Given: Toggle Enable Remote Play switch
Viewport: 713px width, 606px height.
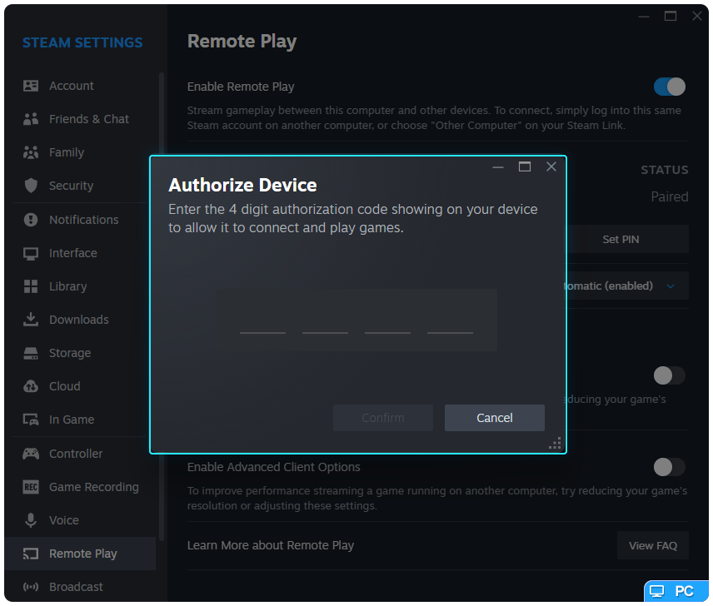Looking at the screenshot, I should click(670, 87).
